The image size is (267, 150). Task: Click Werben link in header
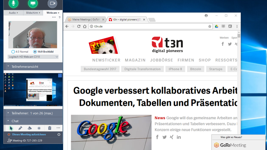pyautogui.click(x=224, y=38)
